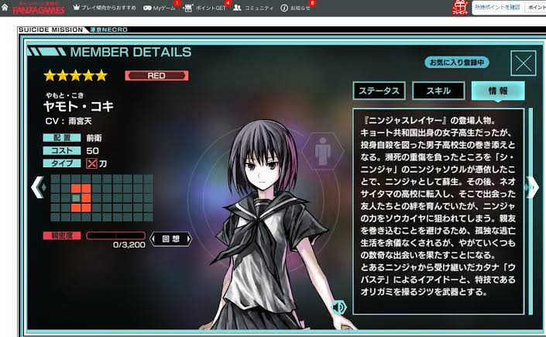
Task: Close the Member Details panel
Action: click(524, 64)
